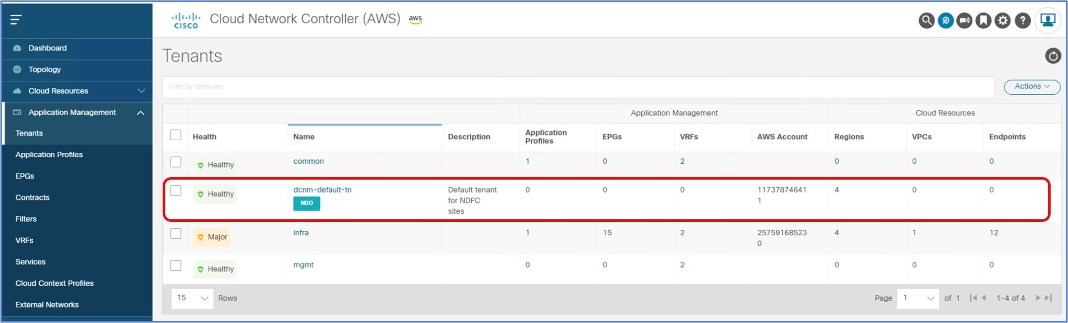The height and width of the screenshot is (323, 1068).
Task: Open common's 1 Application Profiles link
Action: coord(527,161)
